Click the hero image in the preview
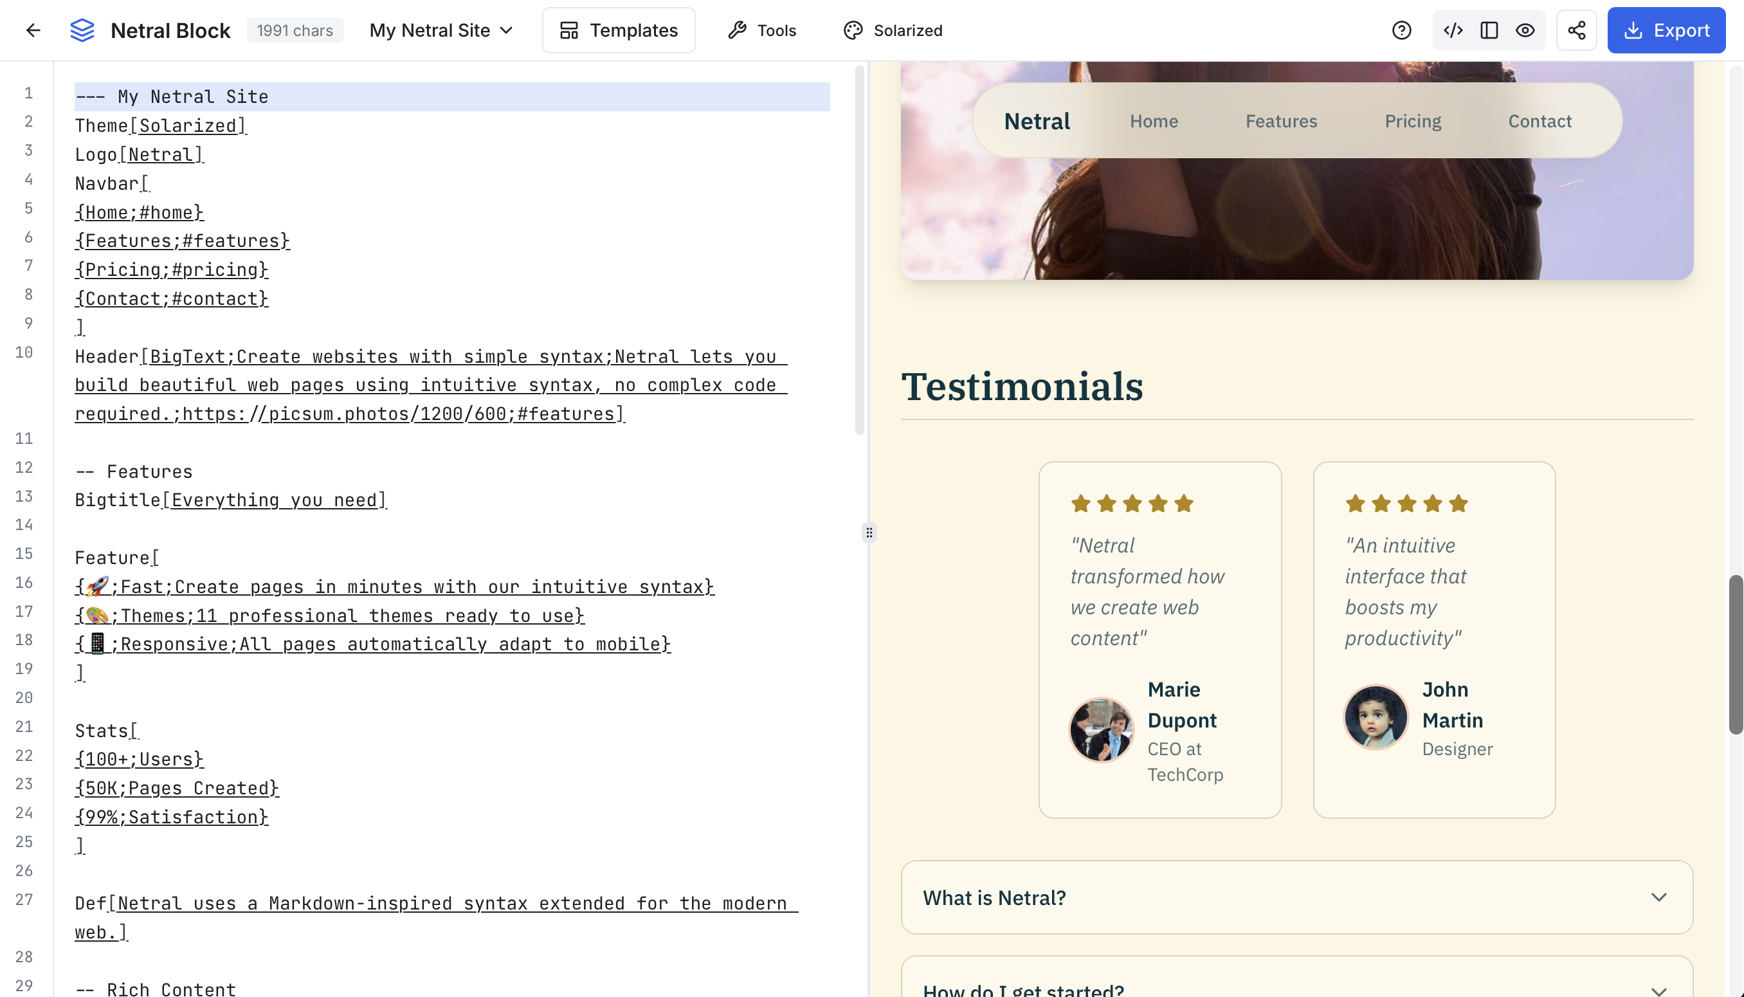The width and height of the screenshot is (1744, 997). click(1296, 219)
